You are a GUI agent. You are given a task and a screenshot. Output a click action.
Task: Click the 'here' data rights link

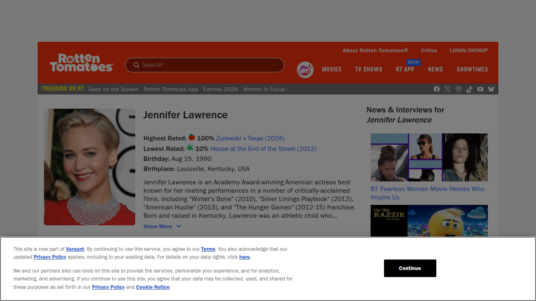click(x=245, y=257)
